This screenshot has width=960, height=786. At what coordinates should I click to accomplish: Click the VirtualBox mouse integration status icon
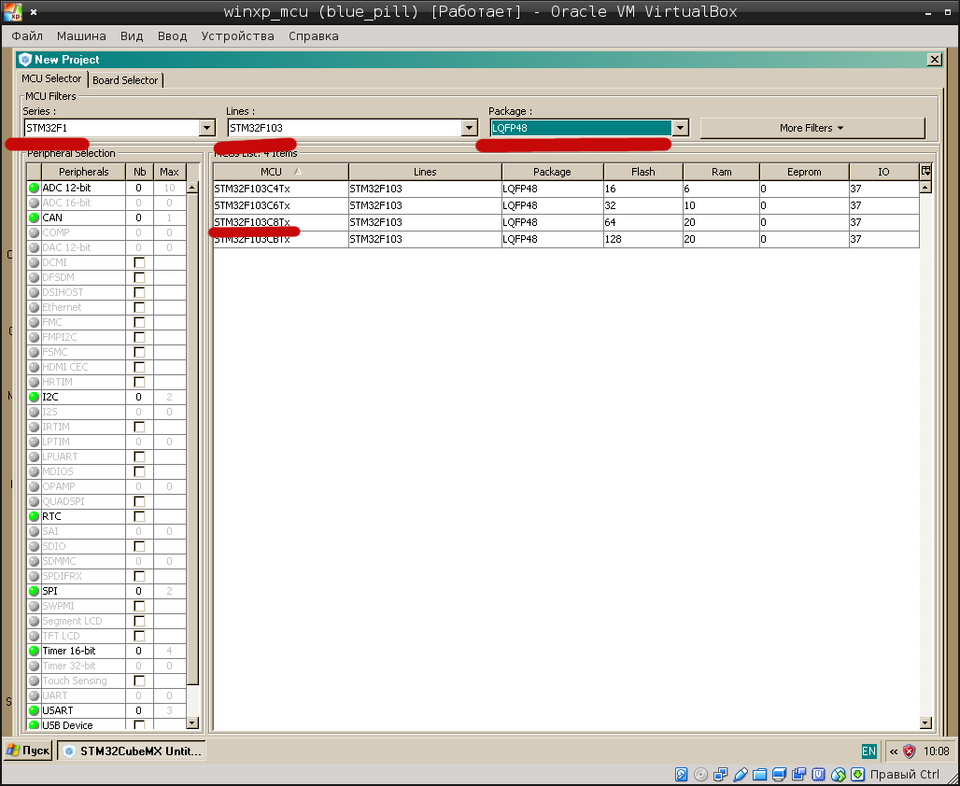[839, 775]
